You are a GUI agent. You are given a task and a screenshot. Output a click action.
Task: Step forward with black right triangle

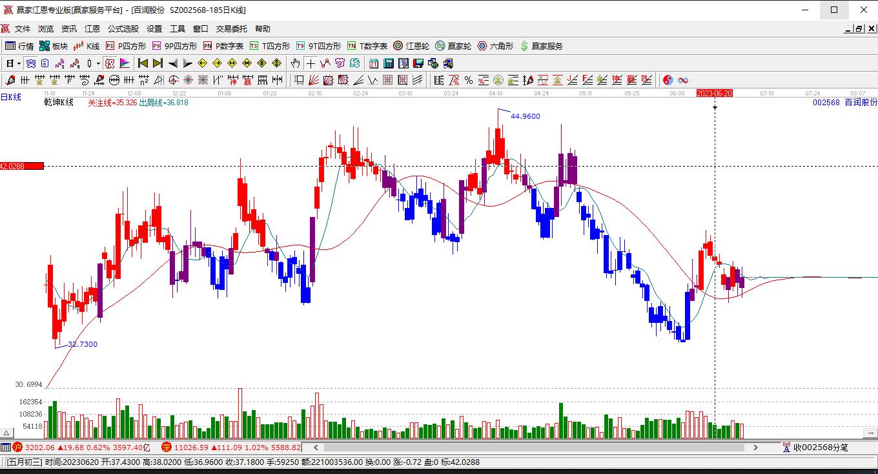pyautogui.click(x=188, y=63)
